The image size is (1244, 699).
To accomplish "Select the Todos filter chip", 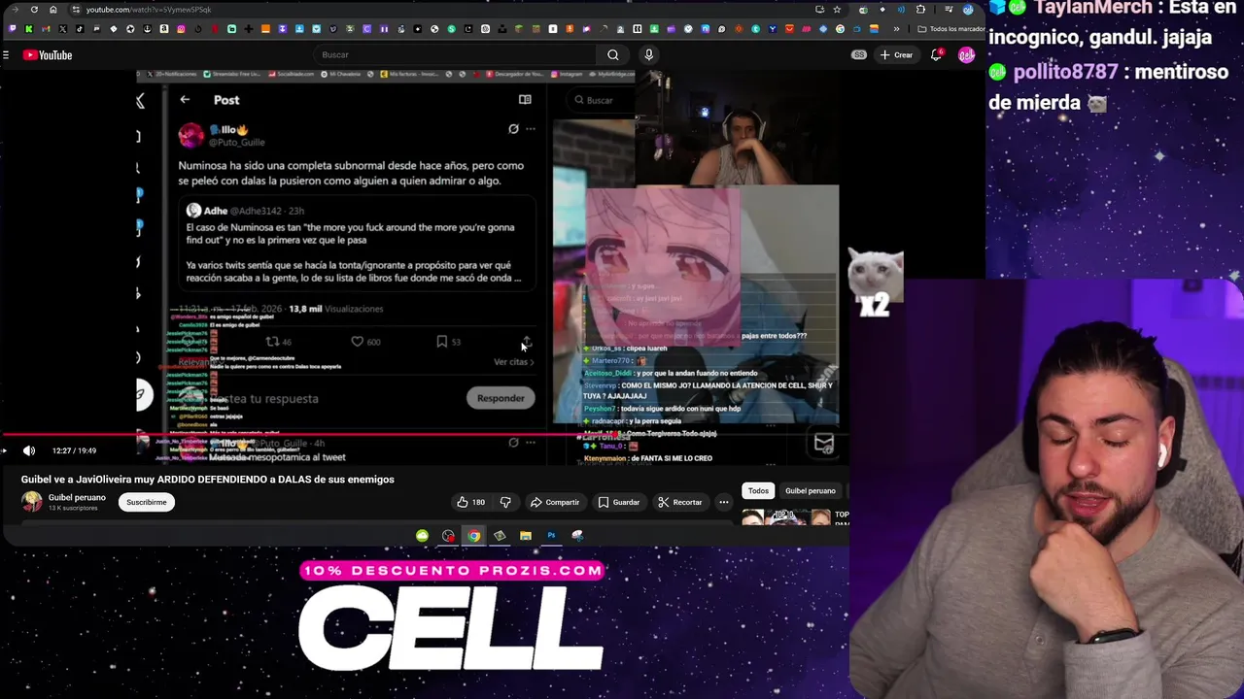I will click(x=758, y=490).
